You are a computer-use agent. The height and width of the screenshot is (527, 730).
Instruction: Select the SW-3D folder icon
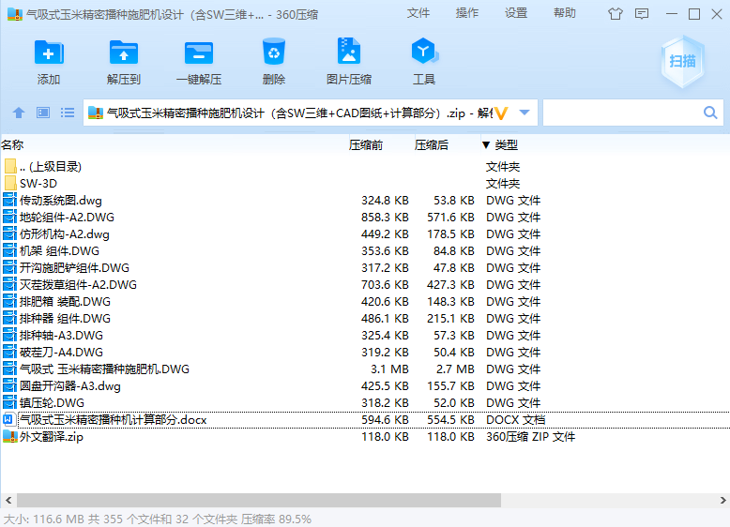10,183
